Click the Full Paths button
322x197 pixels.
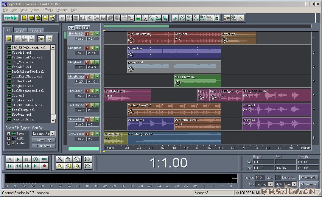coord(44,146)
